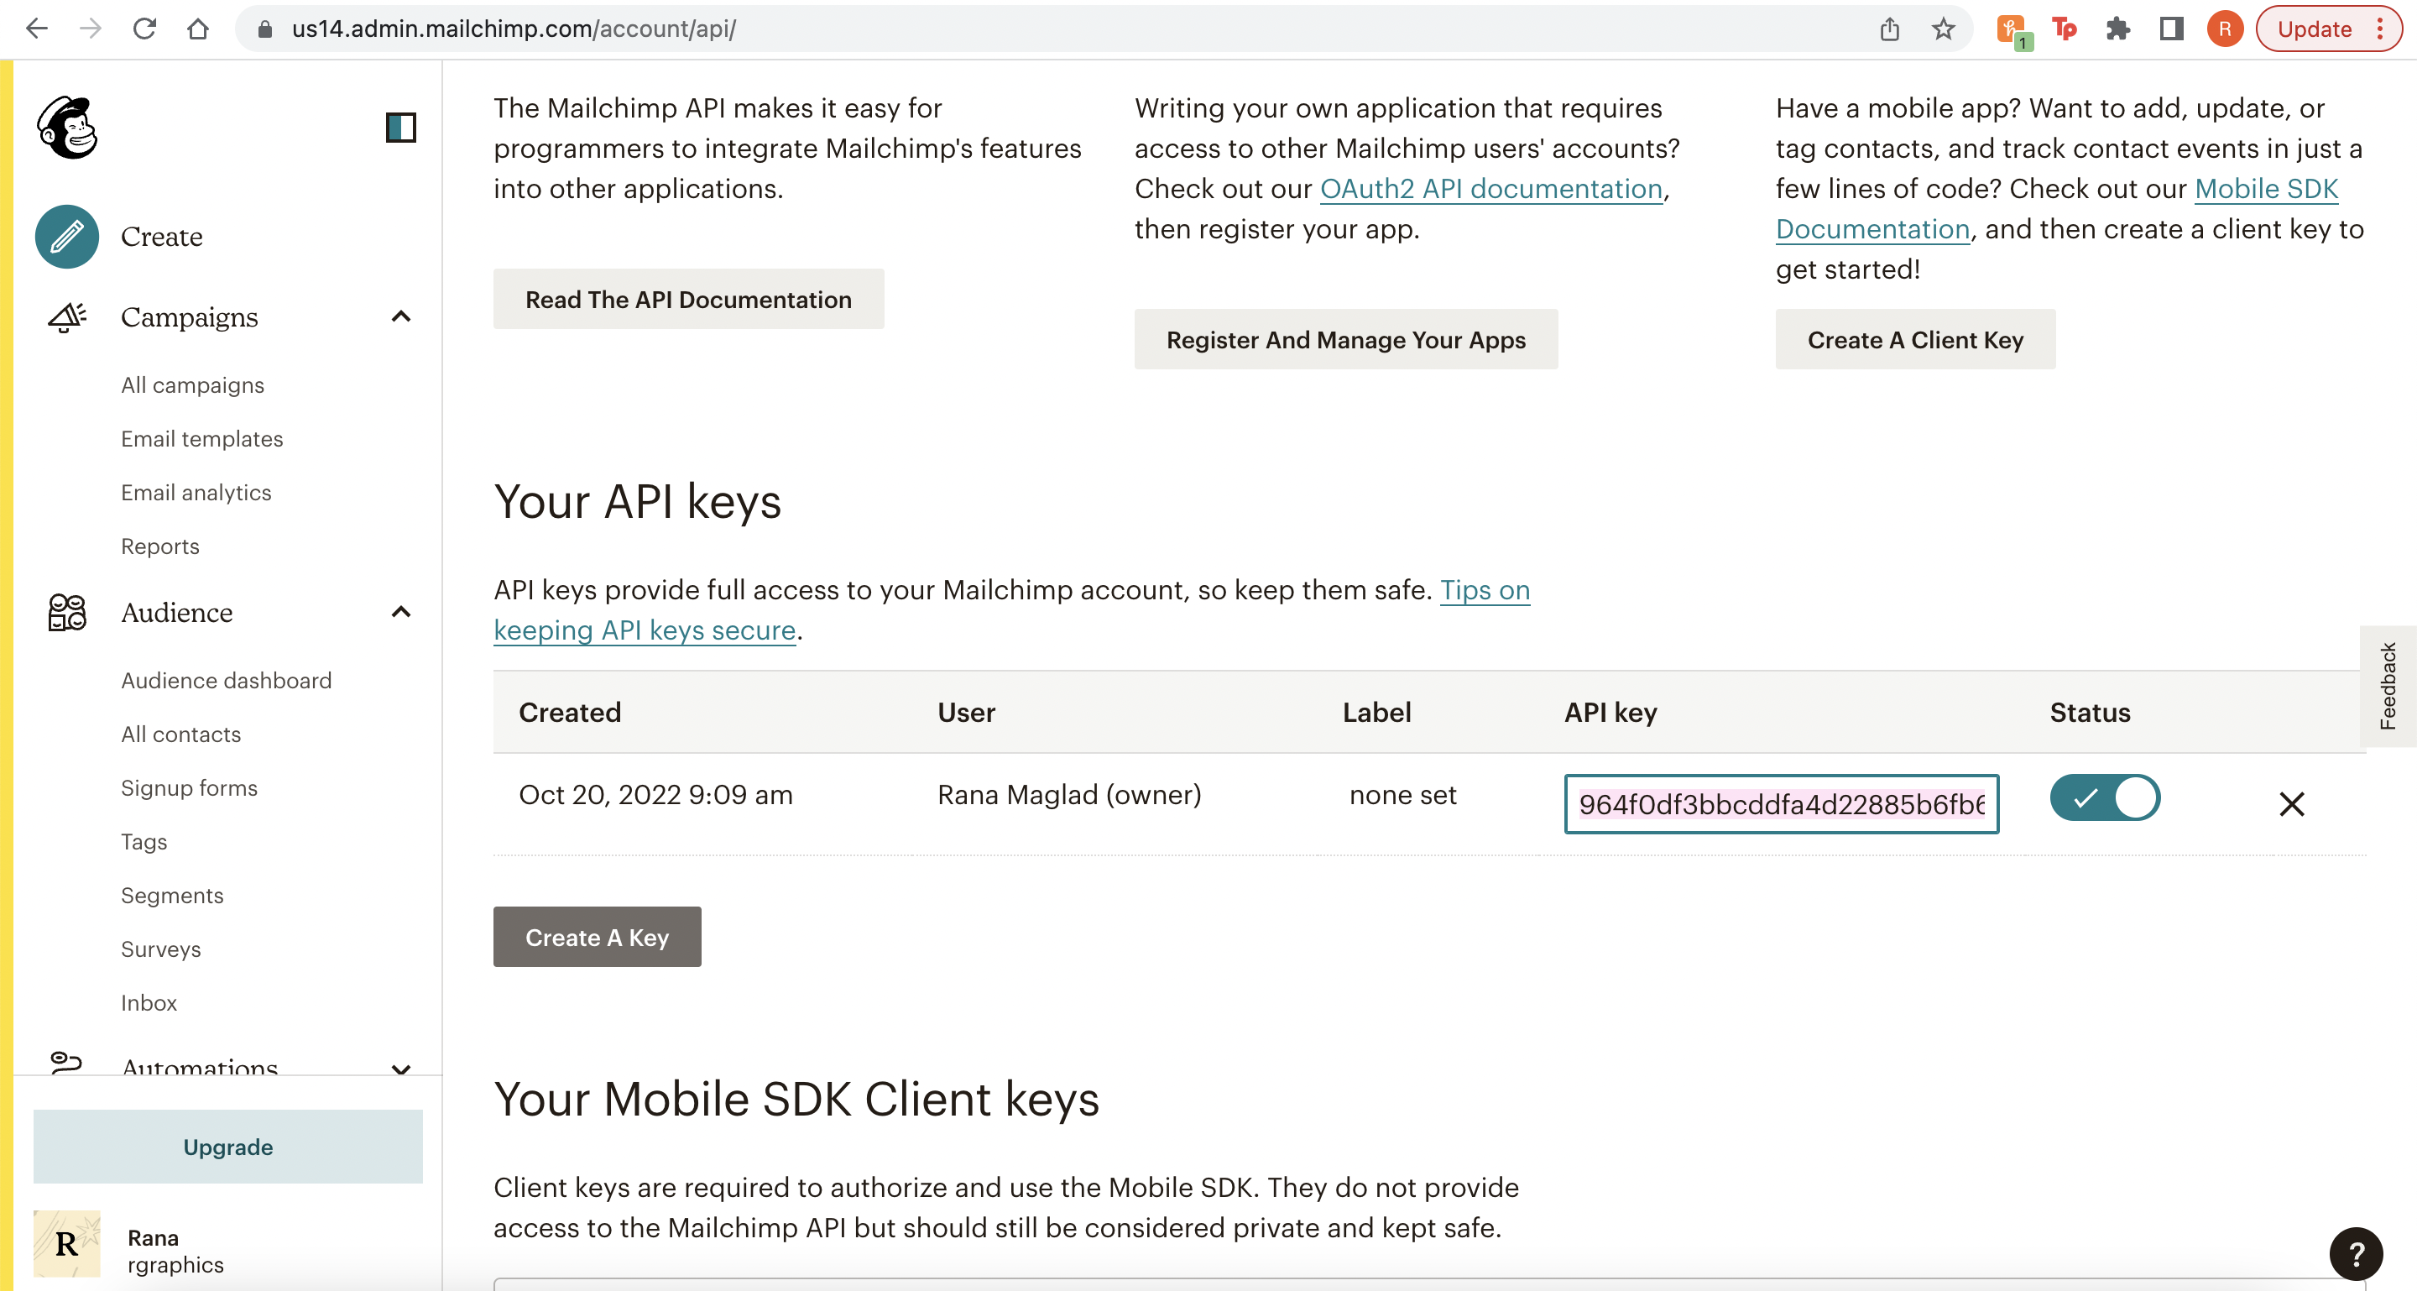Open the OAuth2 API documentation link
Viewport: 2417px width, 1291px height.
pos(1491,189)
